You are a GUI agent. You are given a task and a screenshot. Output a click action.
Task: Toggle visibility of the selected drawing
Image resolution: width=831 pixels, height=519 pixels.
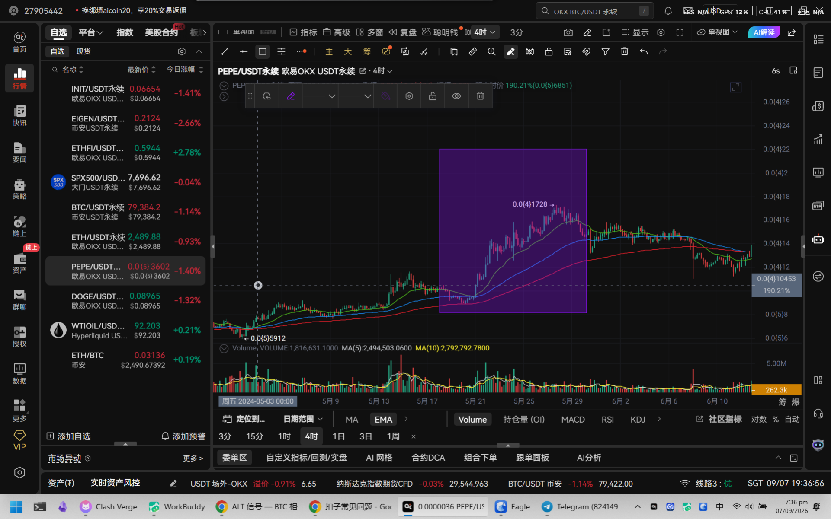pos(456,96)
